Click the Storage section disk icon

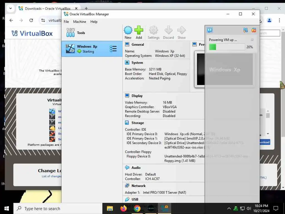[x=127, y=123]
